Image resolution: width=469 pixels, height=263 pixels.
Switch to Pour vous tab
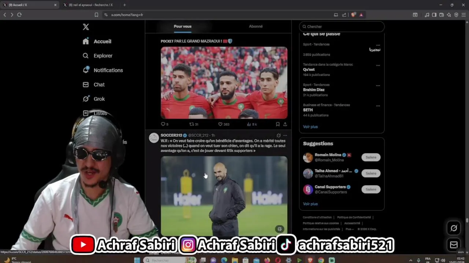182,26
